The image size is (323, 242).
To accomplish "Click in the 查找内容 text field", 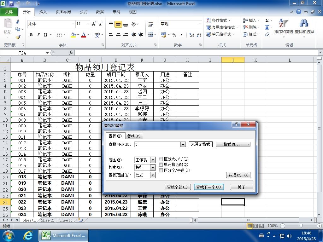I will pyautogui.click(x=158, y=144).
